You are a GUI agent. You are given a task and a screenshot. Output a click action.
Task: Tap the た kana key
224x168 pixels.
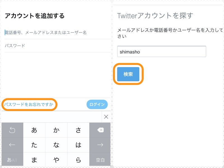34,145
